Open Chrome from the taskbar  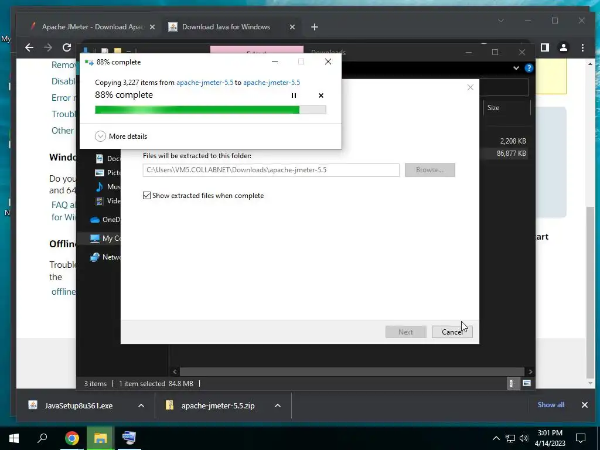[71, 438]
